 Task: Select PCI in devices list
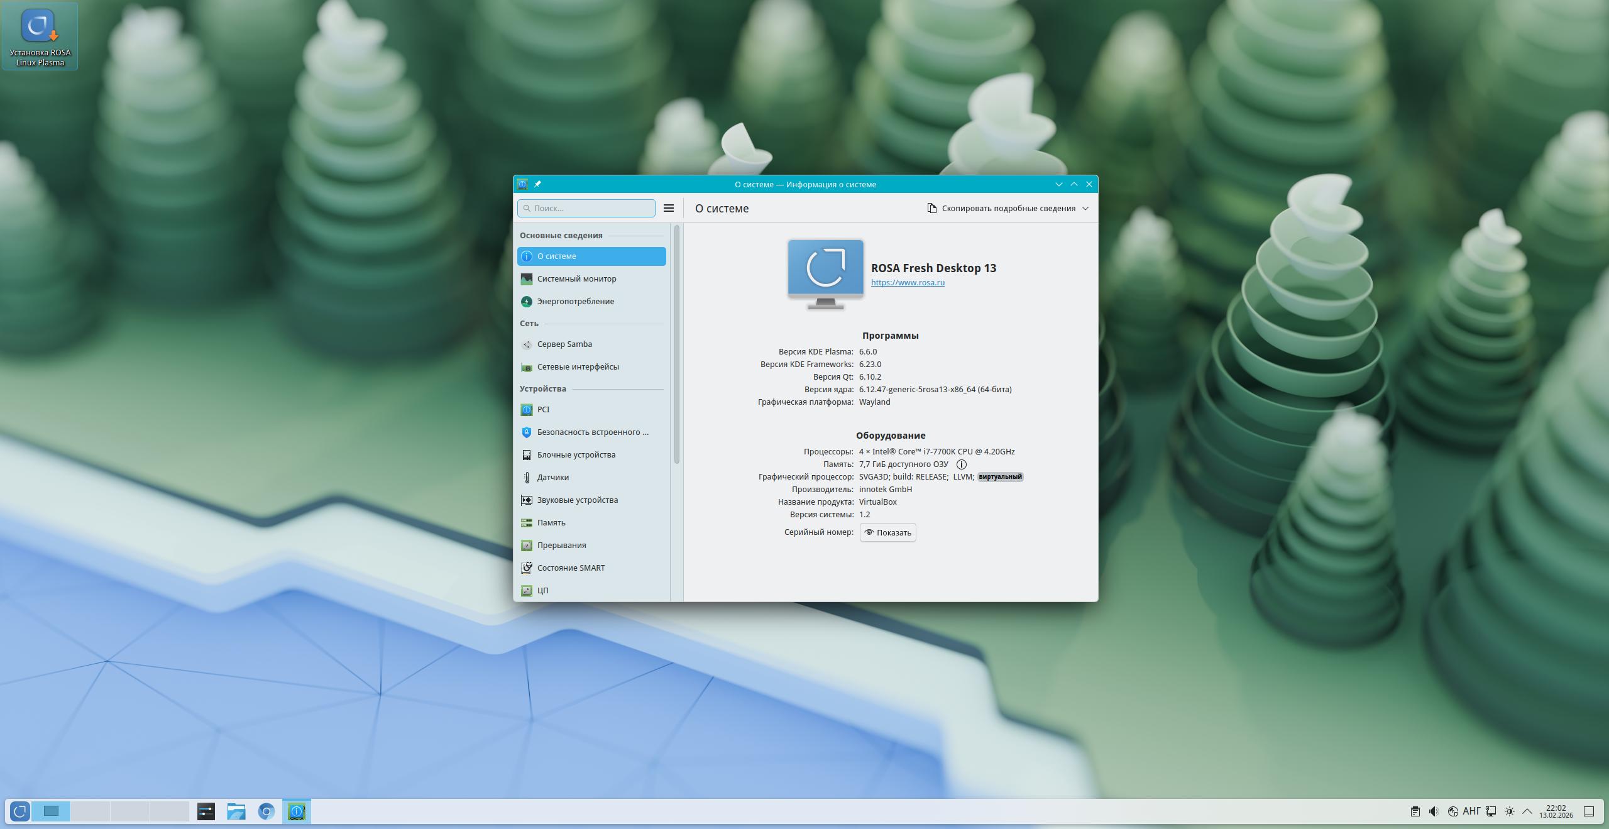pos(543,409)
